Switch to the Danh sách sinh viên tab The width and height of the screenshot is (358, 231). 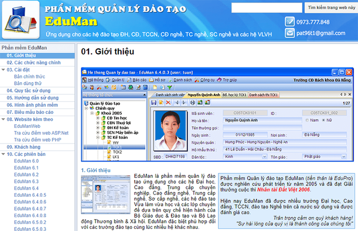tap(170, 95)
